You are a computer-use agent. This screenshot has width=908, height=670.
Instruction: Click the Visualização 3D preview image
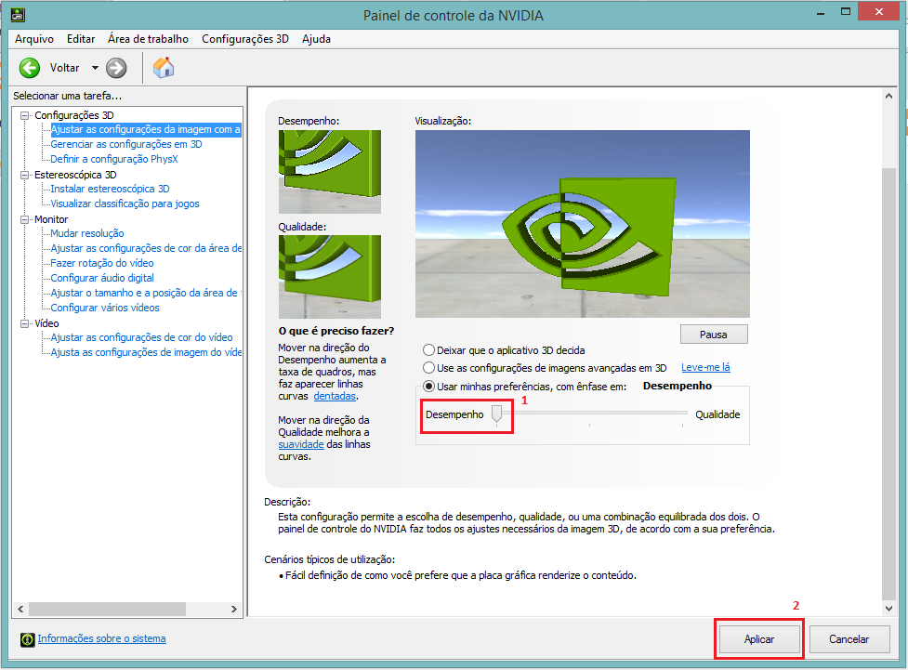point(583,224)
